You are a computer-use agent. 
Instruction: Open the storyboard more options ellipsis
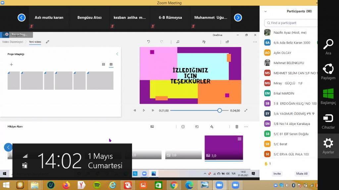[246, 127]
